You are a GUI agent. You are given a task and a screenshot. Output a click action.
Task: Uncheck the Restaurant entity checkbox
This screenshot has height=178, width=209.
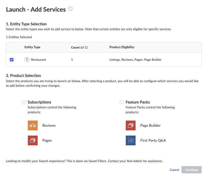12,60
